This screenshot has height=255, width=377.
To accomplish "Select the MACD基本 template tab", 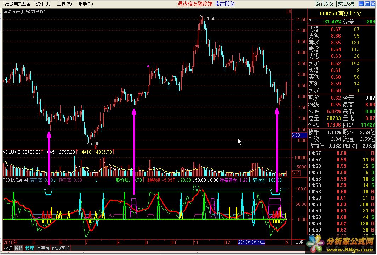I will (61, 248).
